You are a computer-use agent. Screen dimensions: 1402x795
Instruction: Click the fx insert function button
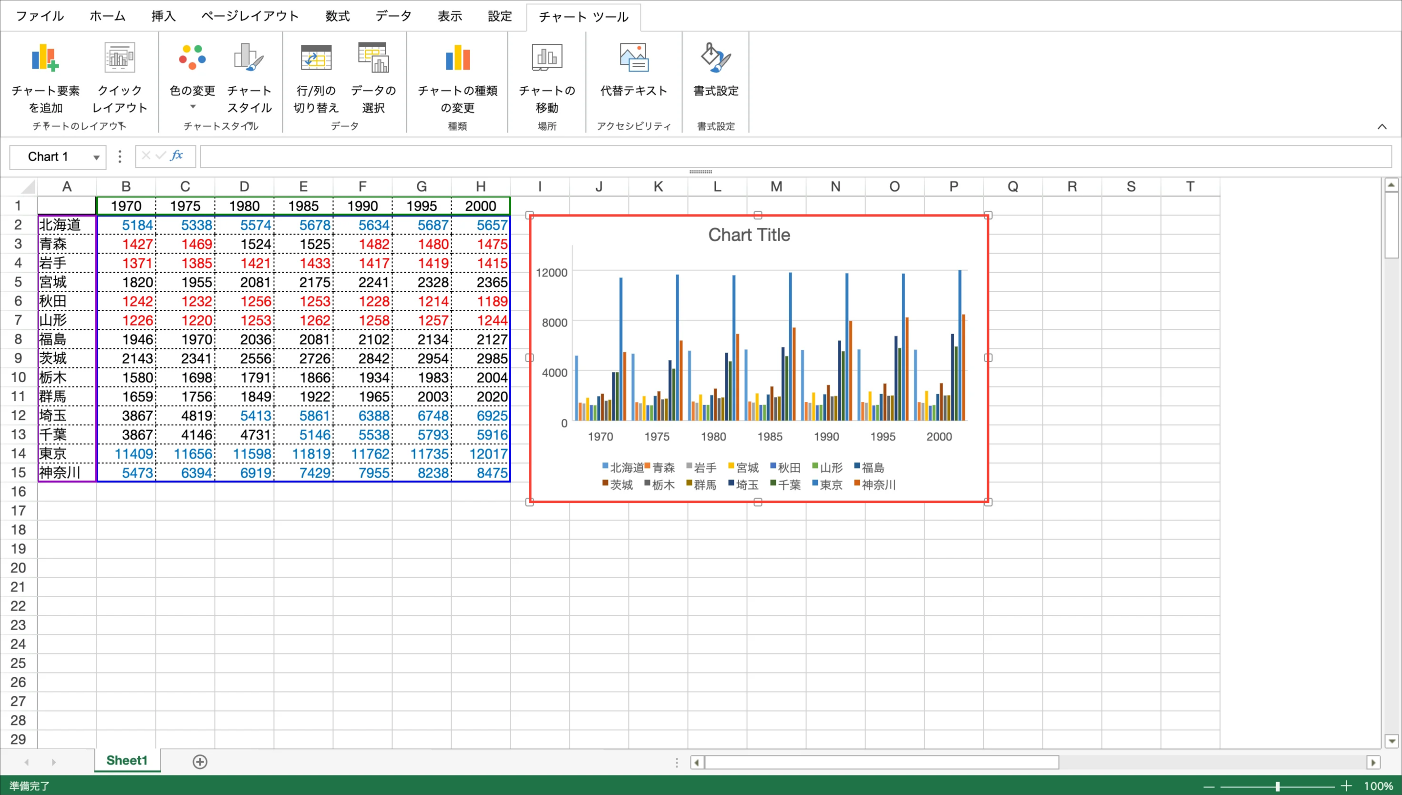[x=176, y=156]
